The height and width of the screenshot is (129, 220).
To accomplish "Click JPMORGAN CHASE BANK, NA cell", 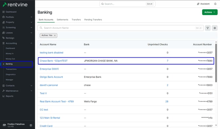I will (100, 61).
